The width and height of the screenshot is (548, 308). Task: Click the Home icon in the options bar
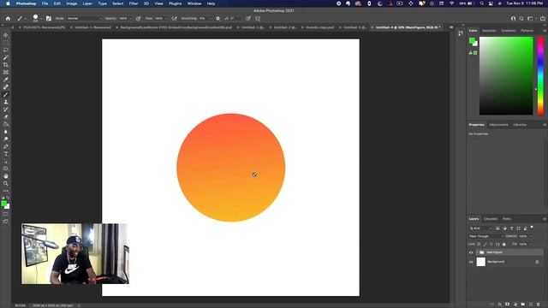tap(8, 19)
